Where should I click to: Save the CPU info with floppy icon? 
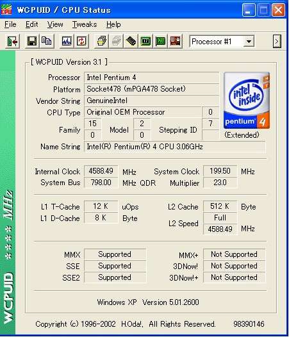coord(32,41)
